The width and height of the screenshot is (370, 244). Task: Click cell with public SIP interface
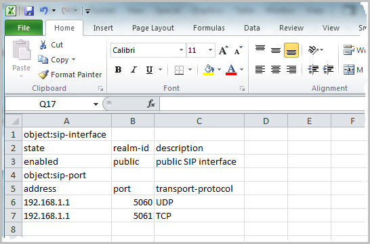[199, 161]
